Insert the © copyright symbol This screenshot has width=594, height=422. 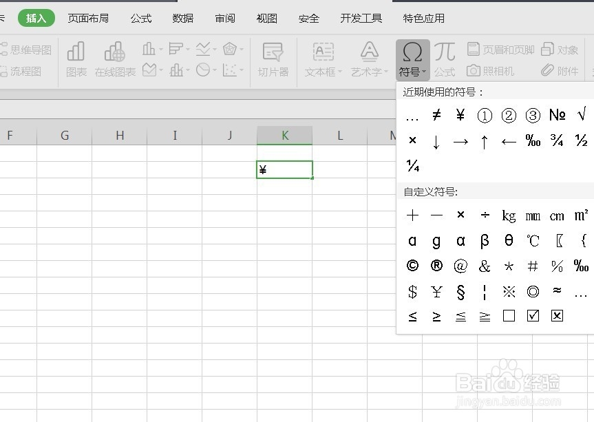pyautogui.click(x=412, y=266)
